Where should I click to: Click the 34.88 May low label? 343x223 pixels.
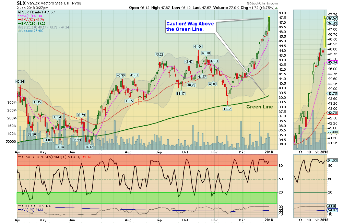tap(48, 140)
